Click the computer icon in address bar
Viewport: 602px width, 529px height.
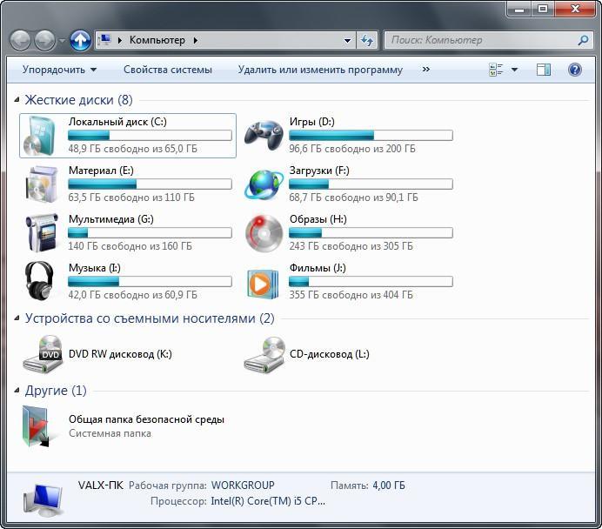pyautogui.click(x=104, y=40)
